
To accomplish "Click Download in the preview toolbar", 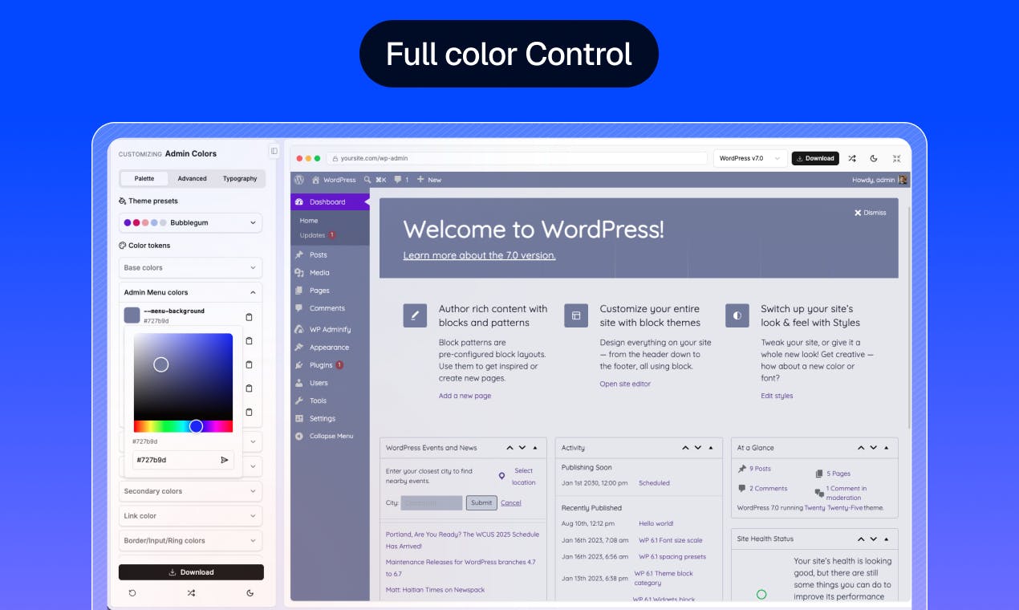I will (815, 158).
